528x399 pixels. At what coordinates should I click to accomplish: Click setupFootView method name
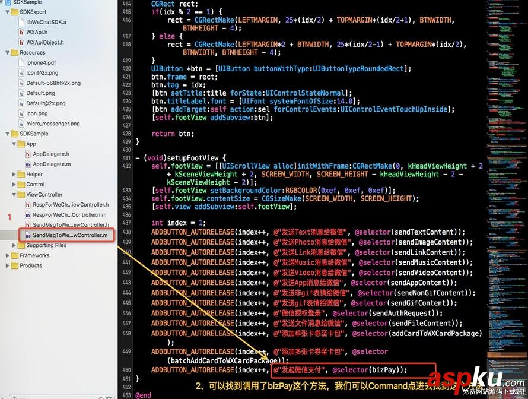point(193,158)
